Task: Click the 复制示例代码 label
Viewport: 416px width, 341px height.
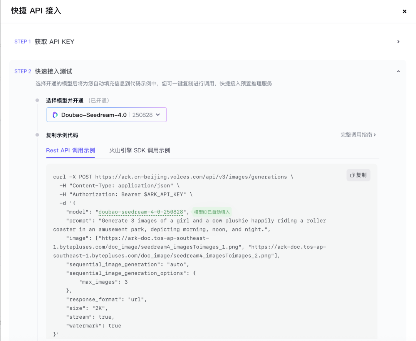Action: [62, 135]
